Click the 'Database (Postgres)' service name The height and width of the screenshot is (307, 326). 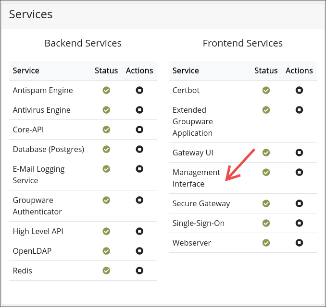tap(49, 149)
